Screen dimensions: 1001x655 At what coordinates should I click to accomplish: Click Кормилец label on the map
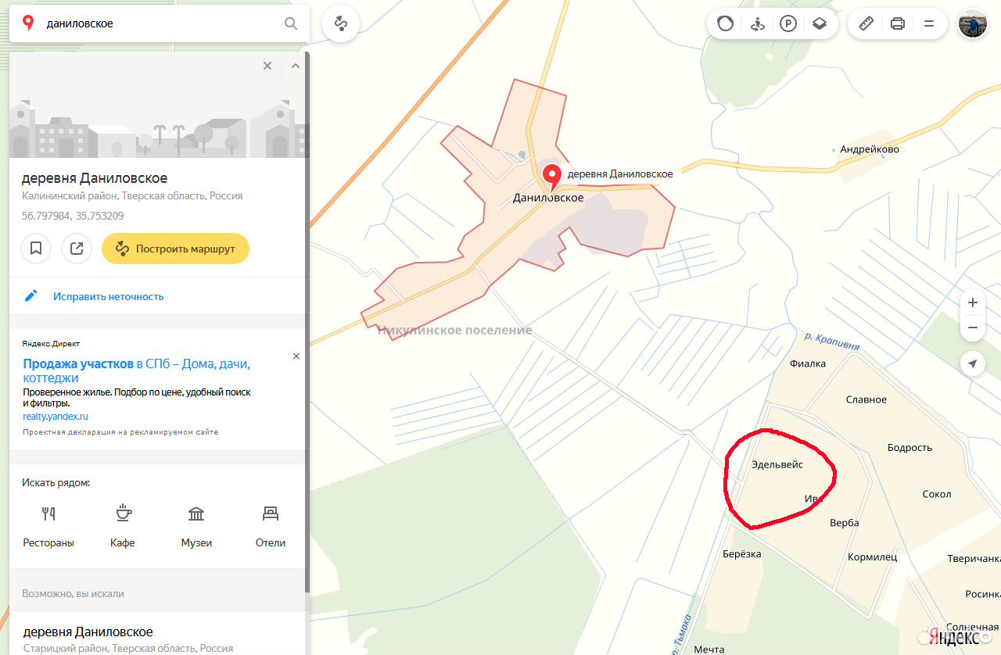coord(873,557)
